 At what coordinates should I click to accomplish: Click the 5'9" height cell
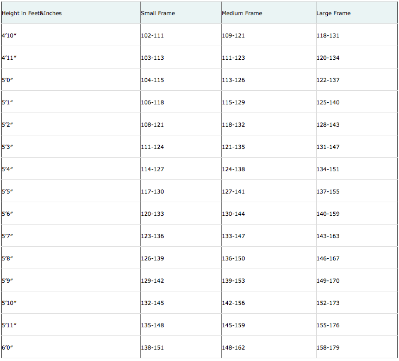[7, 281]
